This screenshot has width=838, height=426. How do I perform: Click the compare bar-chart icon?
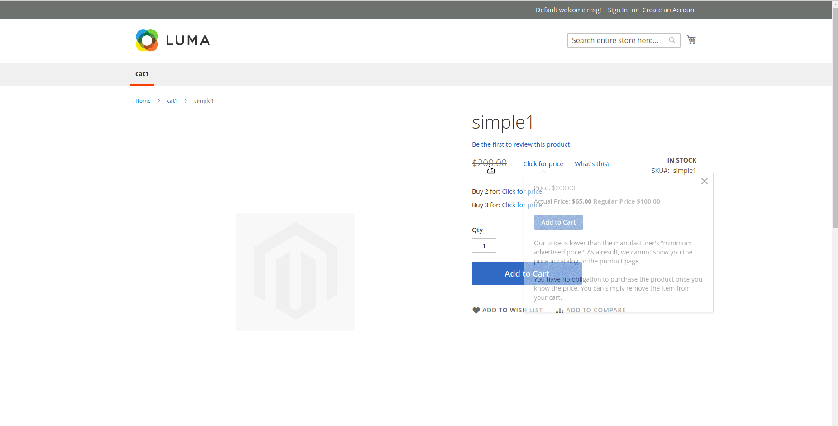[x=560, y=311]
